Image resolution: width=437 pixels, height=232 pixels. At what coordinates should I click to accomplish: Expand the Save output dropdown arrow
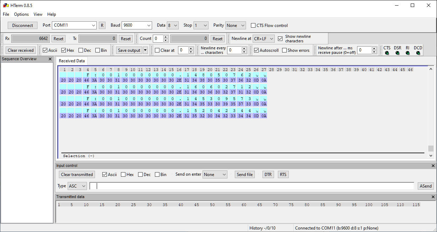coord(145,50)
